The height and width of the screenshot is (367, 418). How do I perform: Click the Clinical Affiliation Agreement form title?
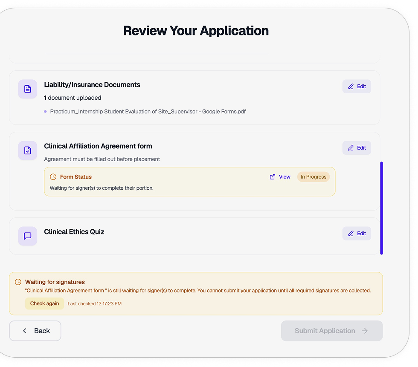(x=98, y=146)
